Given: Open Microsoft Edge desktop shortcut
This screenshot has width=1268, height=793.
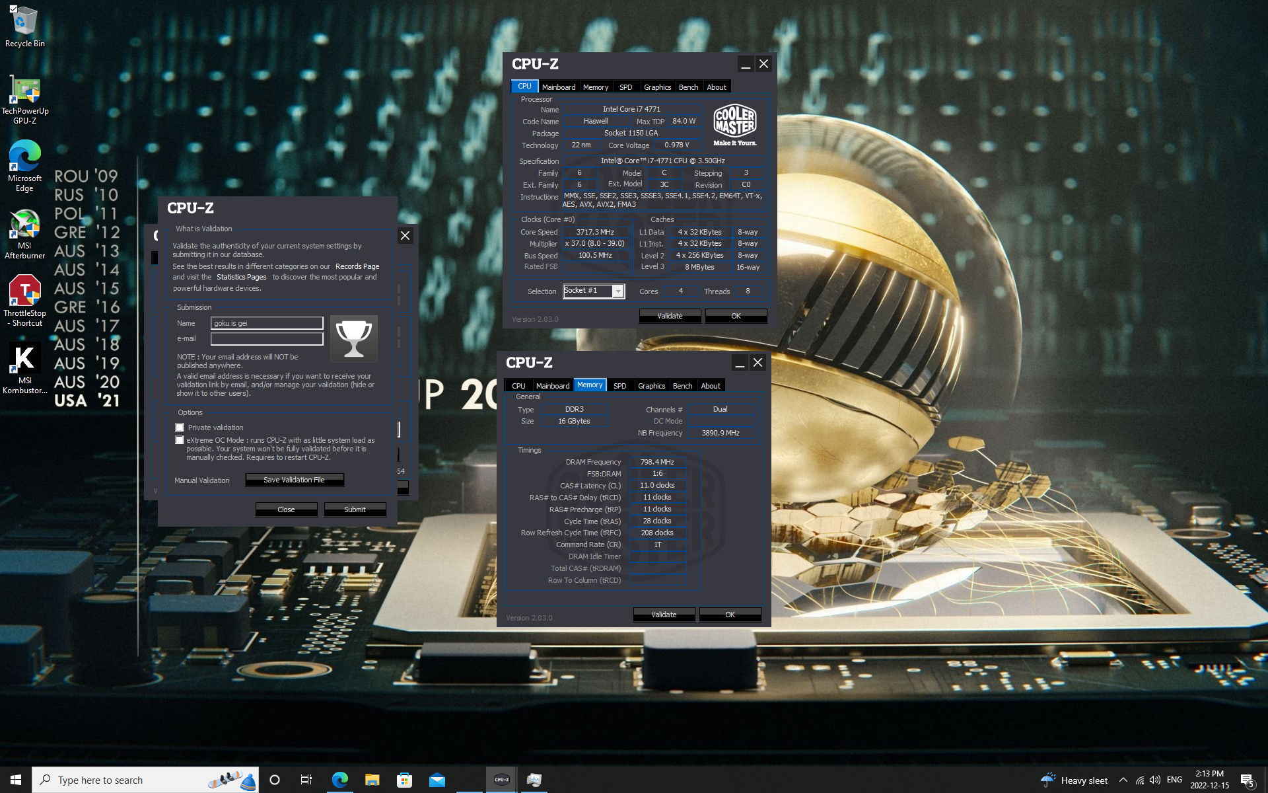Looking at the screenshot, I should click(x=24, y=165).
